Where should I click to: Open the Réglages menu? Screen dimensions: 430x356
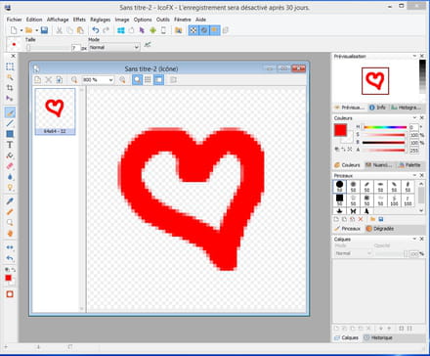click(x=101, y=20)
